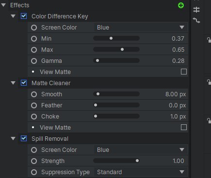
Task: Collapse the Effects section triangle
Action: point(3,5)
